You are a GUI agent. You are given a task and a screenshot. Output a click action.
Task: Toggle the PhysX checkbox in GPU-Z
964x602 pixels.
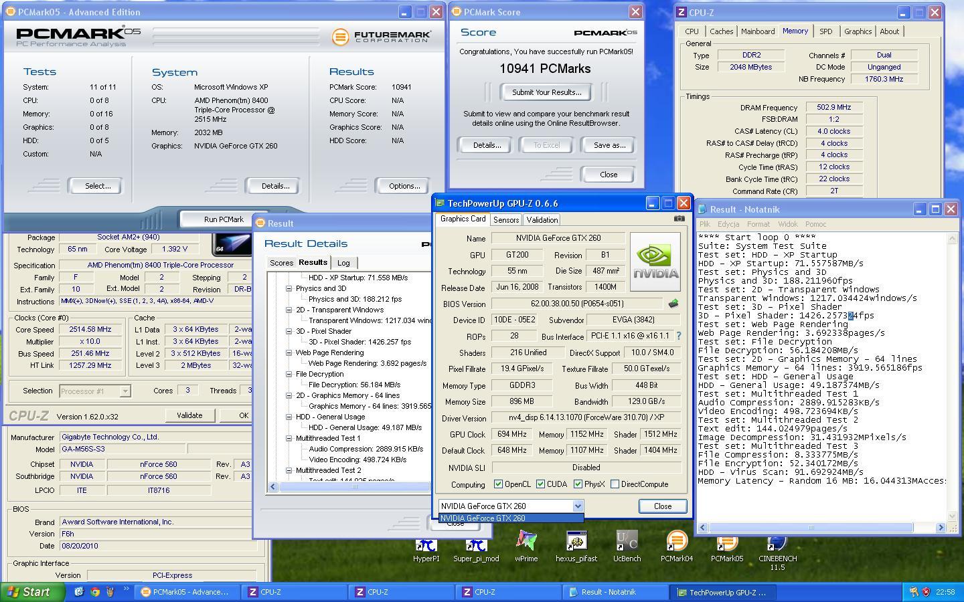point(578,484)
